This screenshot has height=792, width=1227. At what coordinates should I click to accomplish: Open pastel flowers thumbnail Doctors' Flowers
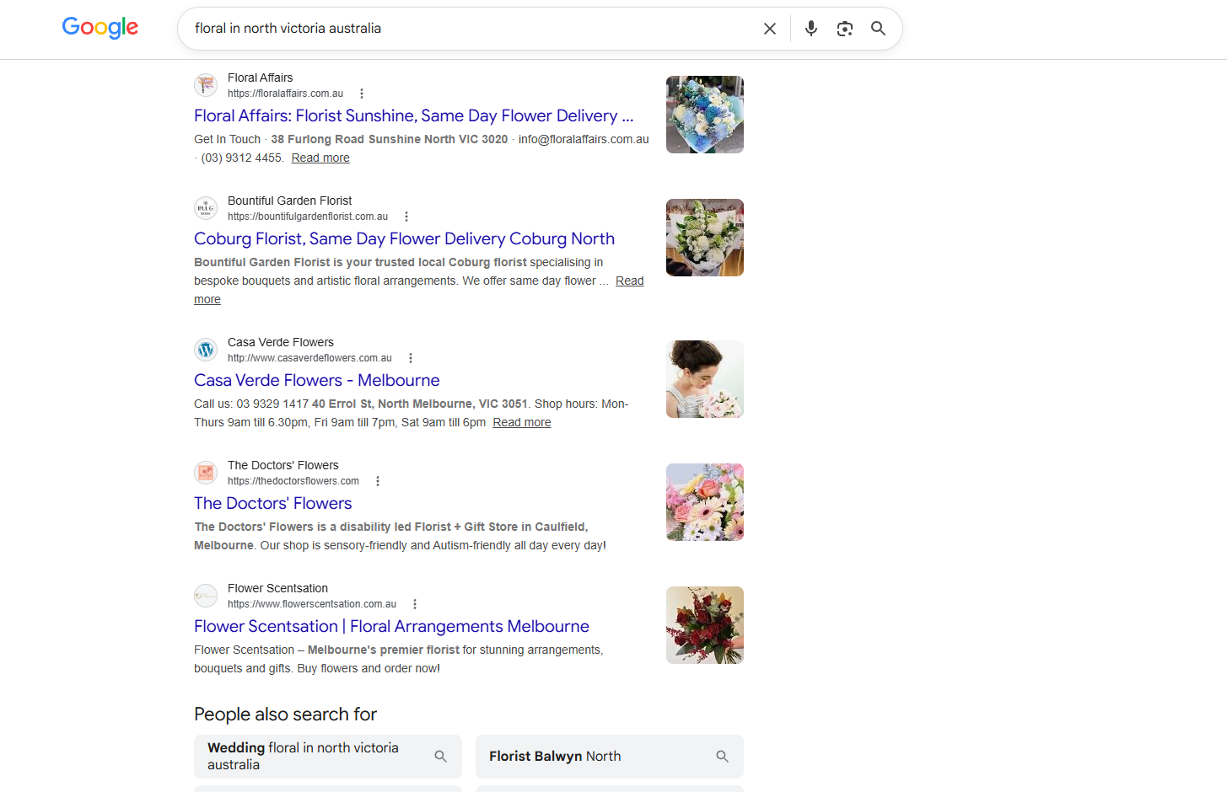[705, 502]
